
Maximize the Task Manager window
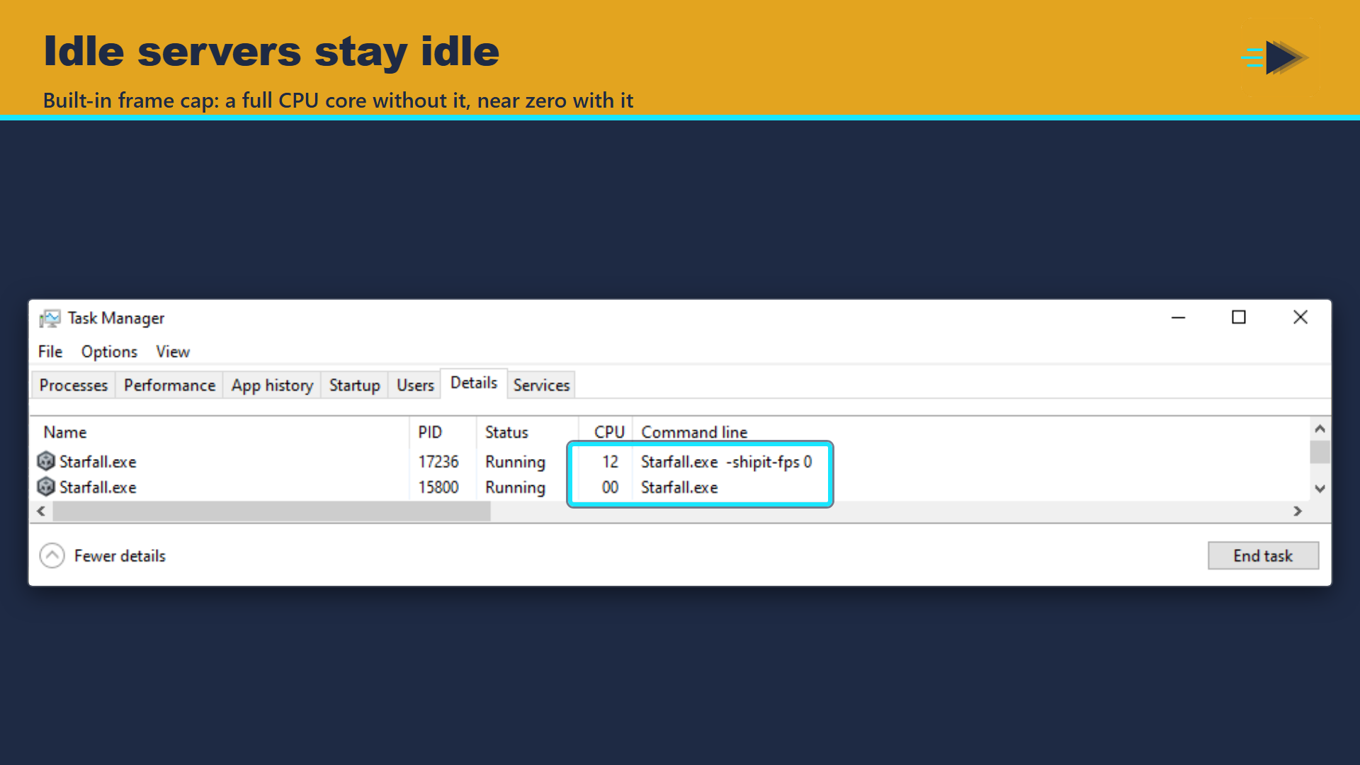pyautogui.click(x=1238, y=317)
